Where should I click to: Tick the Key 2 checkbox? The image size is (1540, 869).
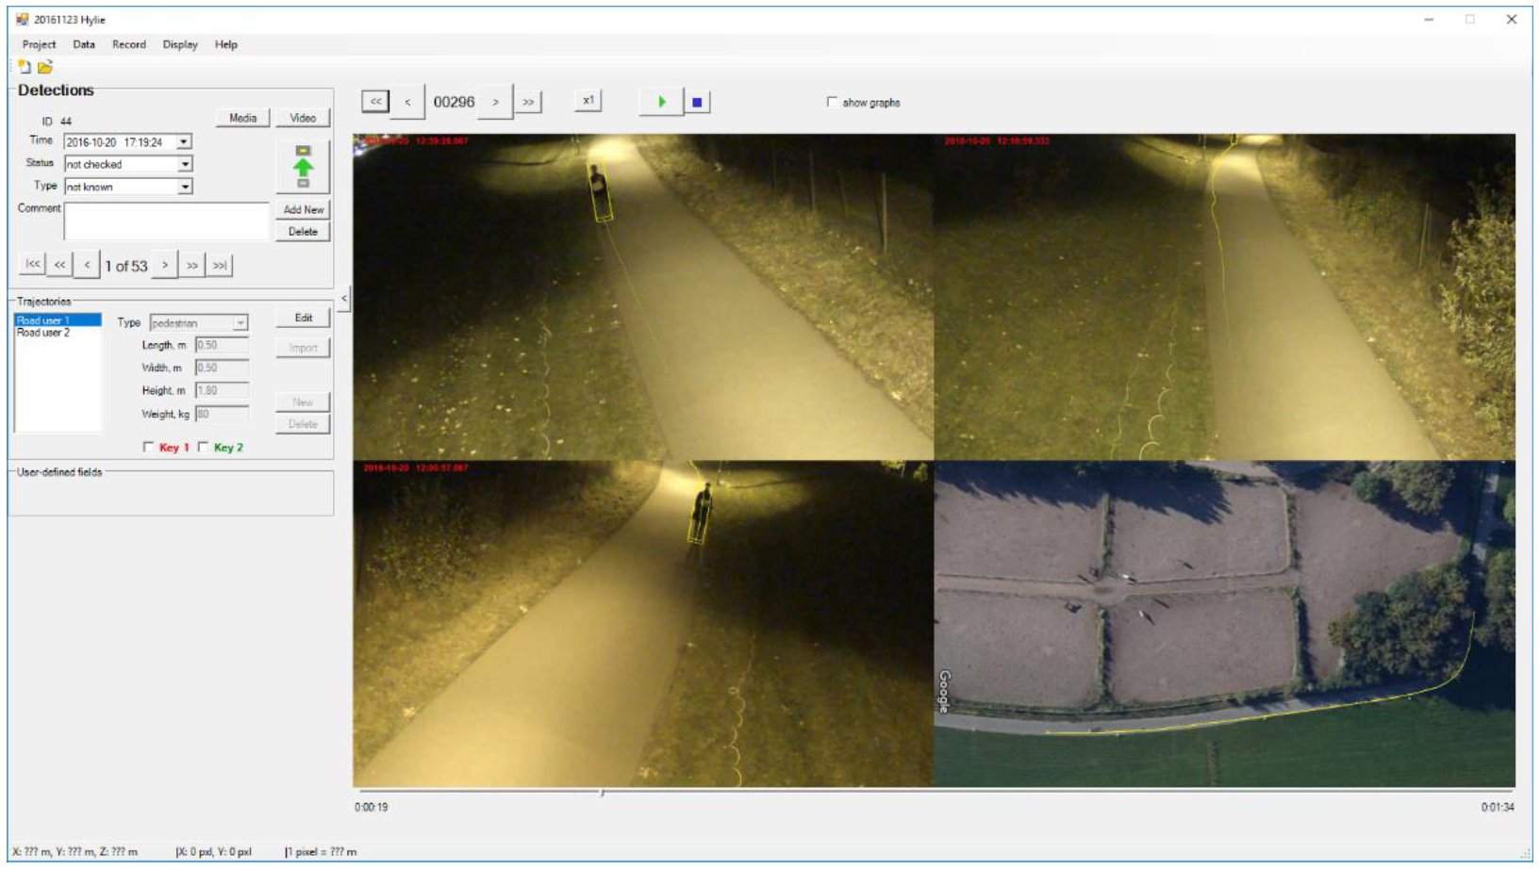coord(203,447)
